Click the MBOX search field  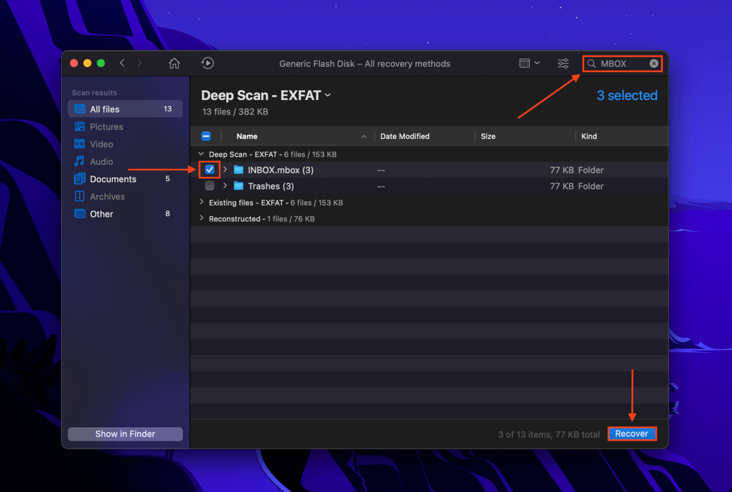tap(619, 63)
